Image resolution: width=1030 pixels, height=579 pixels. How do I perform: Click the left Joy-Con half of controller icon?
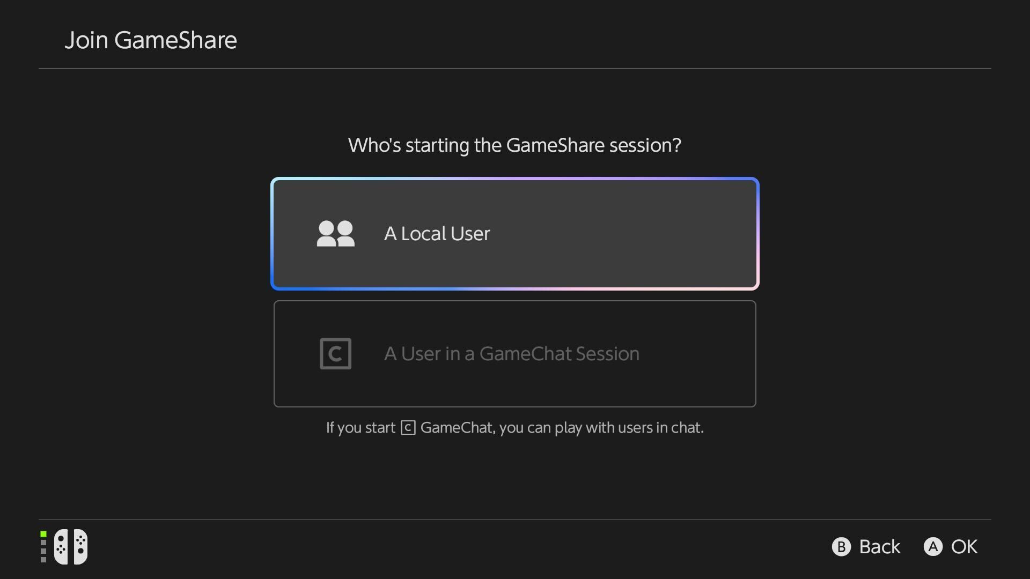coord(61,547)
